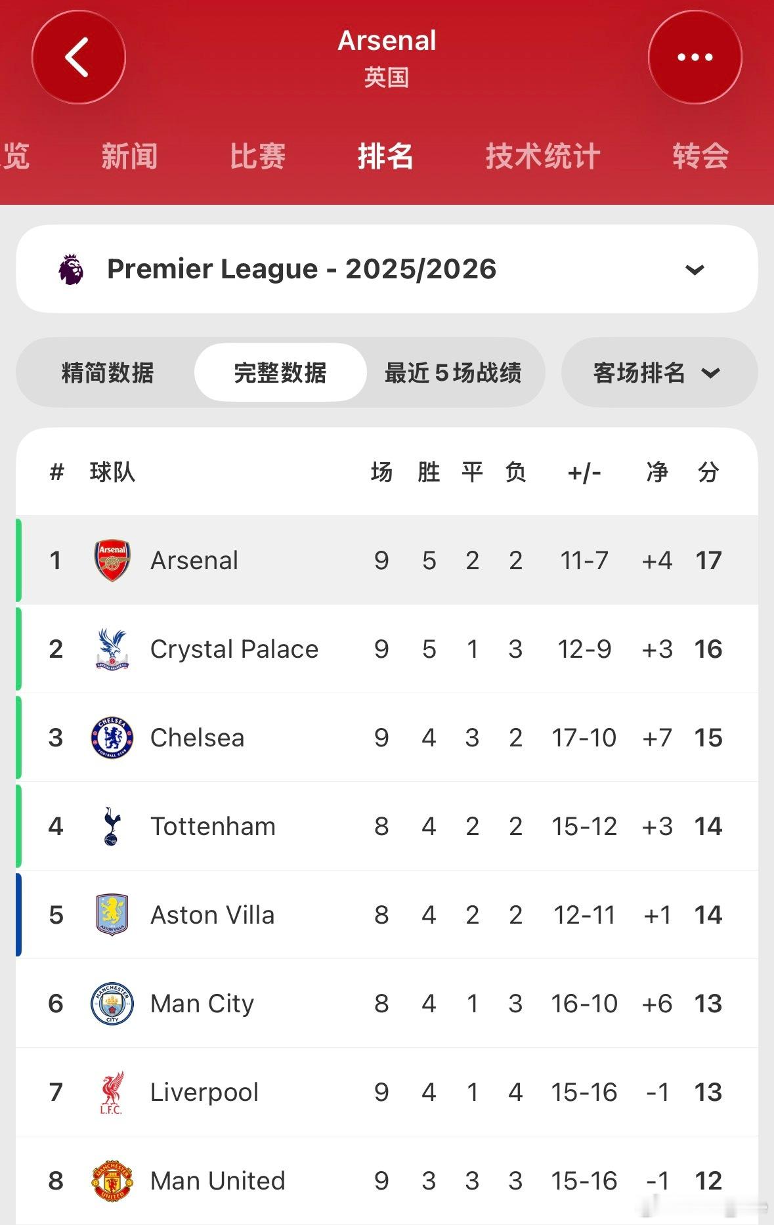Switch to the 新闻 tab
This screenshot has width=774, height=1225.
pos(129,156)
